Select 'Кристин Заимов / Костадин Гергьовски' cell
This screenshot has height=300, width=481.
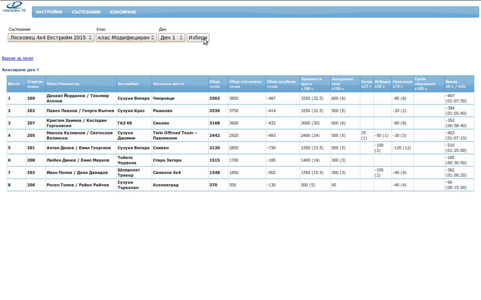coord(81,123)
